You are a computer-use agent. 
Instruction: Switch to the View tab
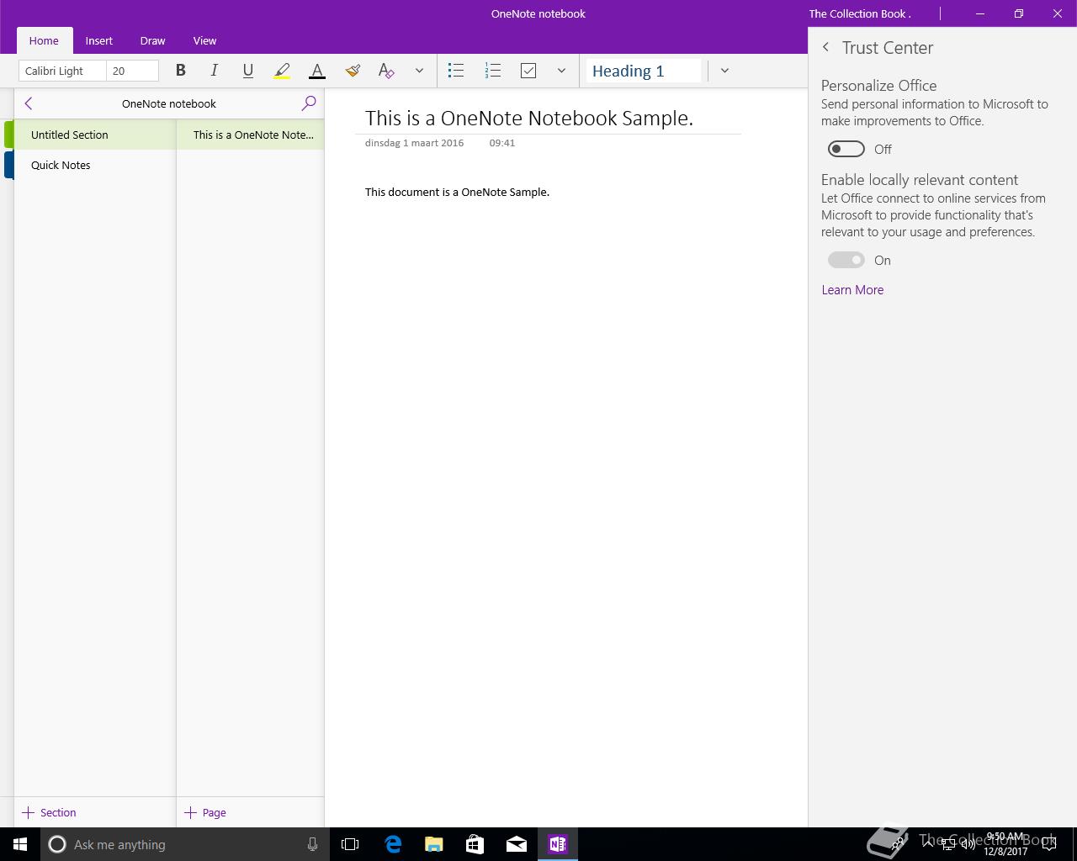tap(204, 40)
